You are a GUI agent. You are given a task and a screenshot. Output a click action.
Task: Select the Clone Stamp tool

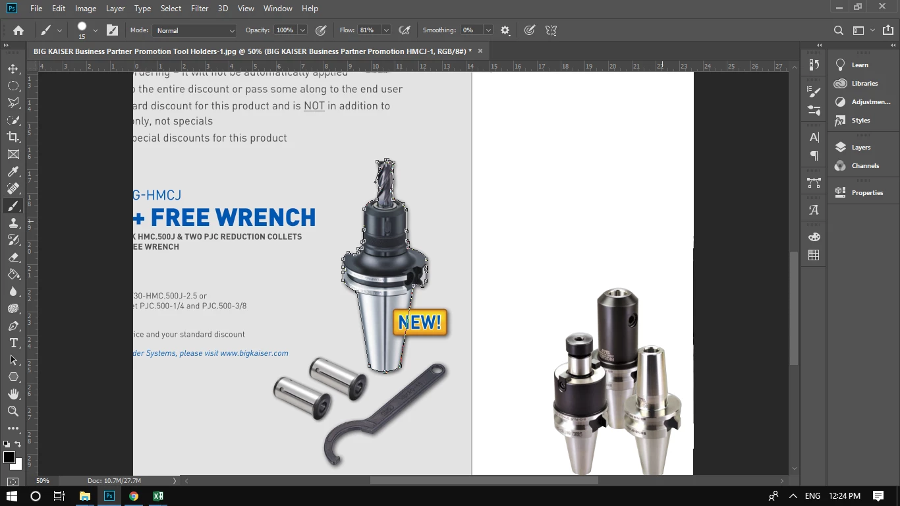point(13,223)
